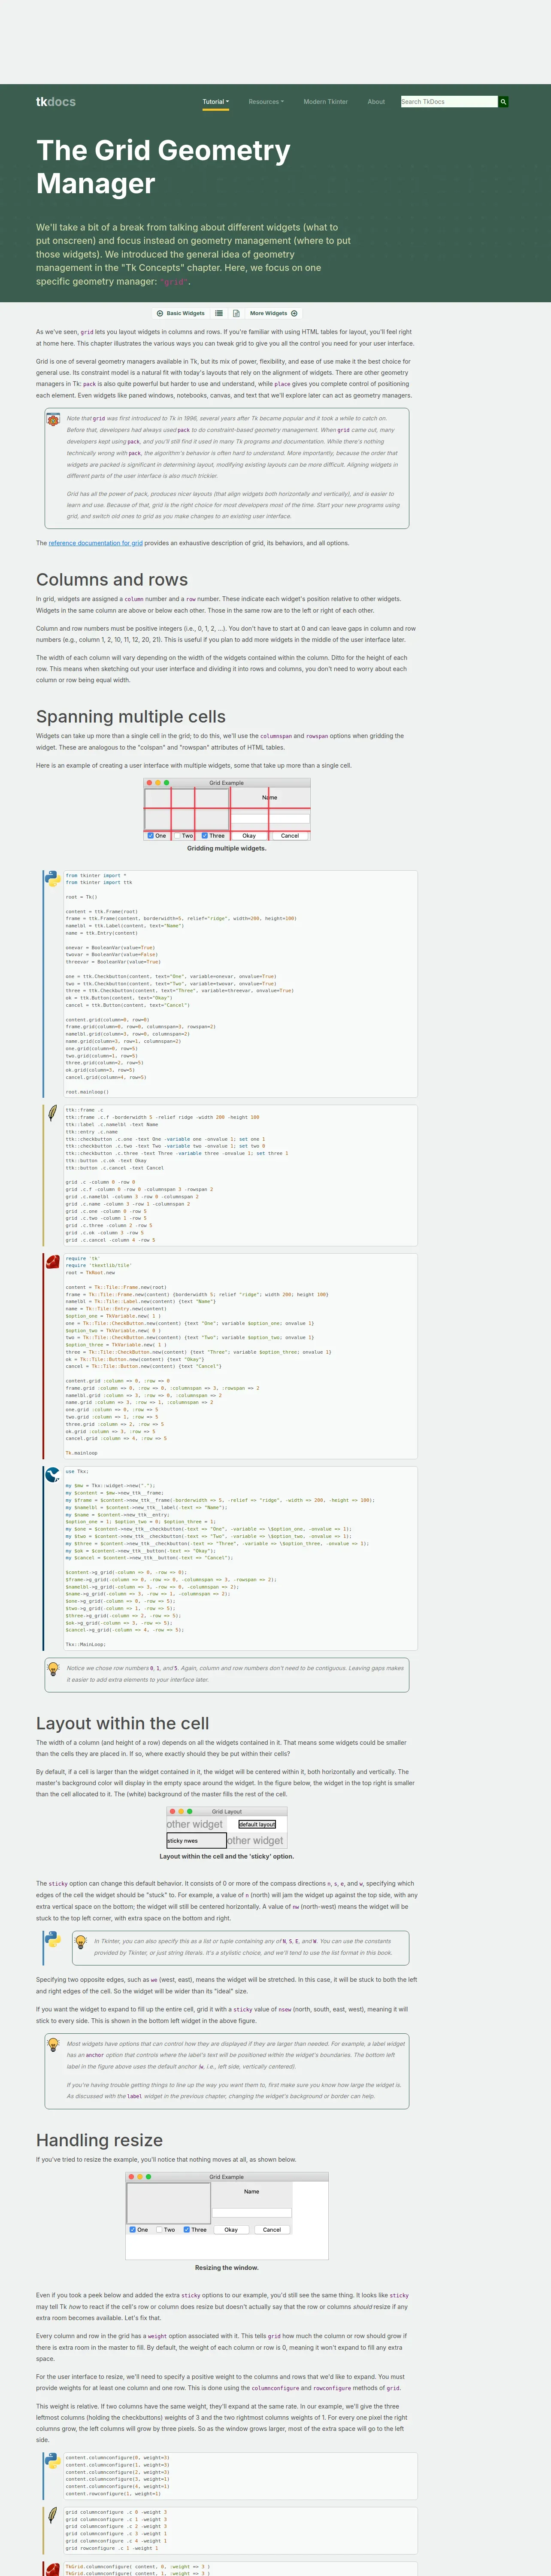The width and height of the screenshot is (551, 2576).
Task: Open the table of contents list icon
Action: point(219,313)
